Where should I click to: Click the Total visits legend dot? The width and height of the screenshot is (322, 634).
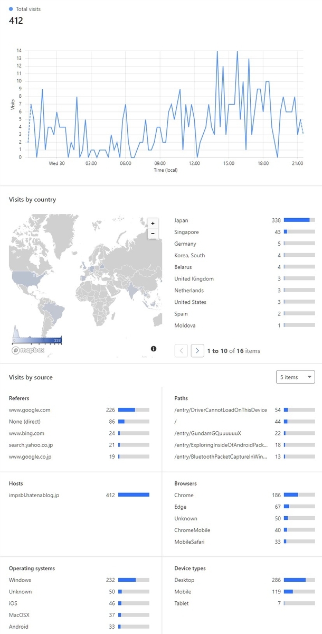(x=11, y=9)
